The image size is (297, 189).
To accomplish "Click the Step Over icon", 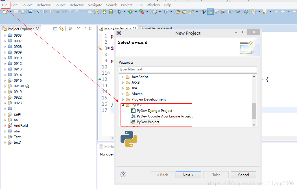I will 77,12.
